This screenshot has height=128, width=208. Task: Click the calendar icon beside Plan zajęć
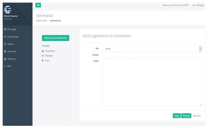click(5, 30)
